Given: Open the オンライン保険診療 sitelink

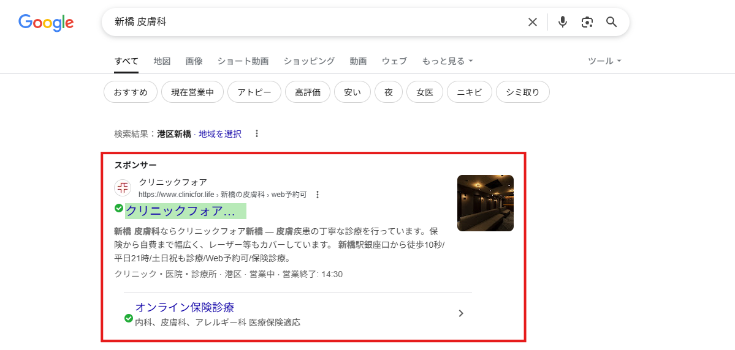Looking at the screenshot, I should point(185,307).
